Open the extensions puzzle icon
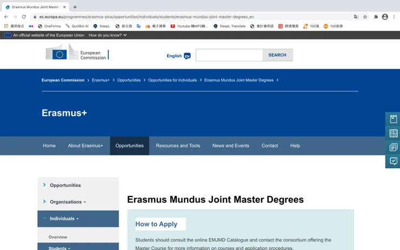This screenshot has width=400, height=250. click(376, 17)
